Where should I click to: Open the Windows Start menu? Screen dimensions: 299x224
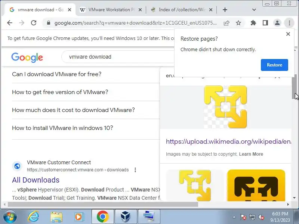(10, 217)
